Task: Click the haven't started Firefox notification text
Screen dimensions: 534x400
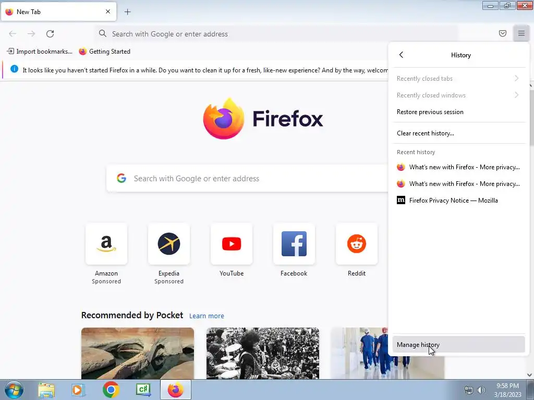Action: click(205, 70)
